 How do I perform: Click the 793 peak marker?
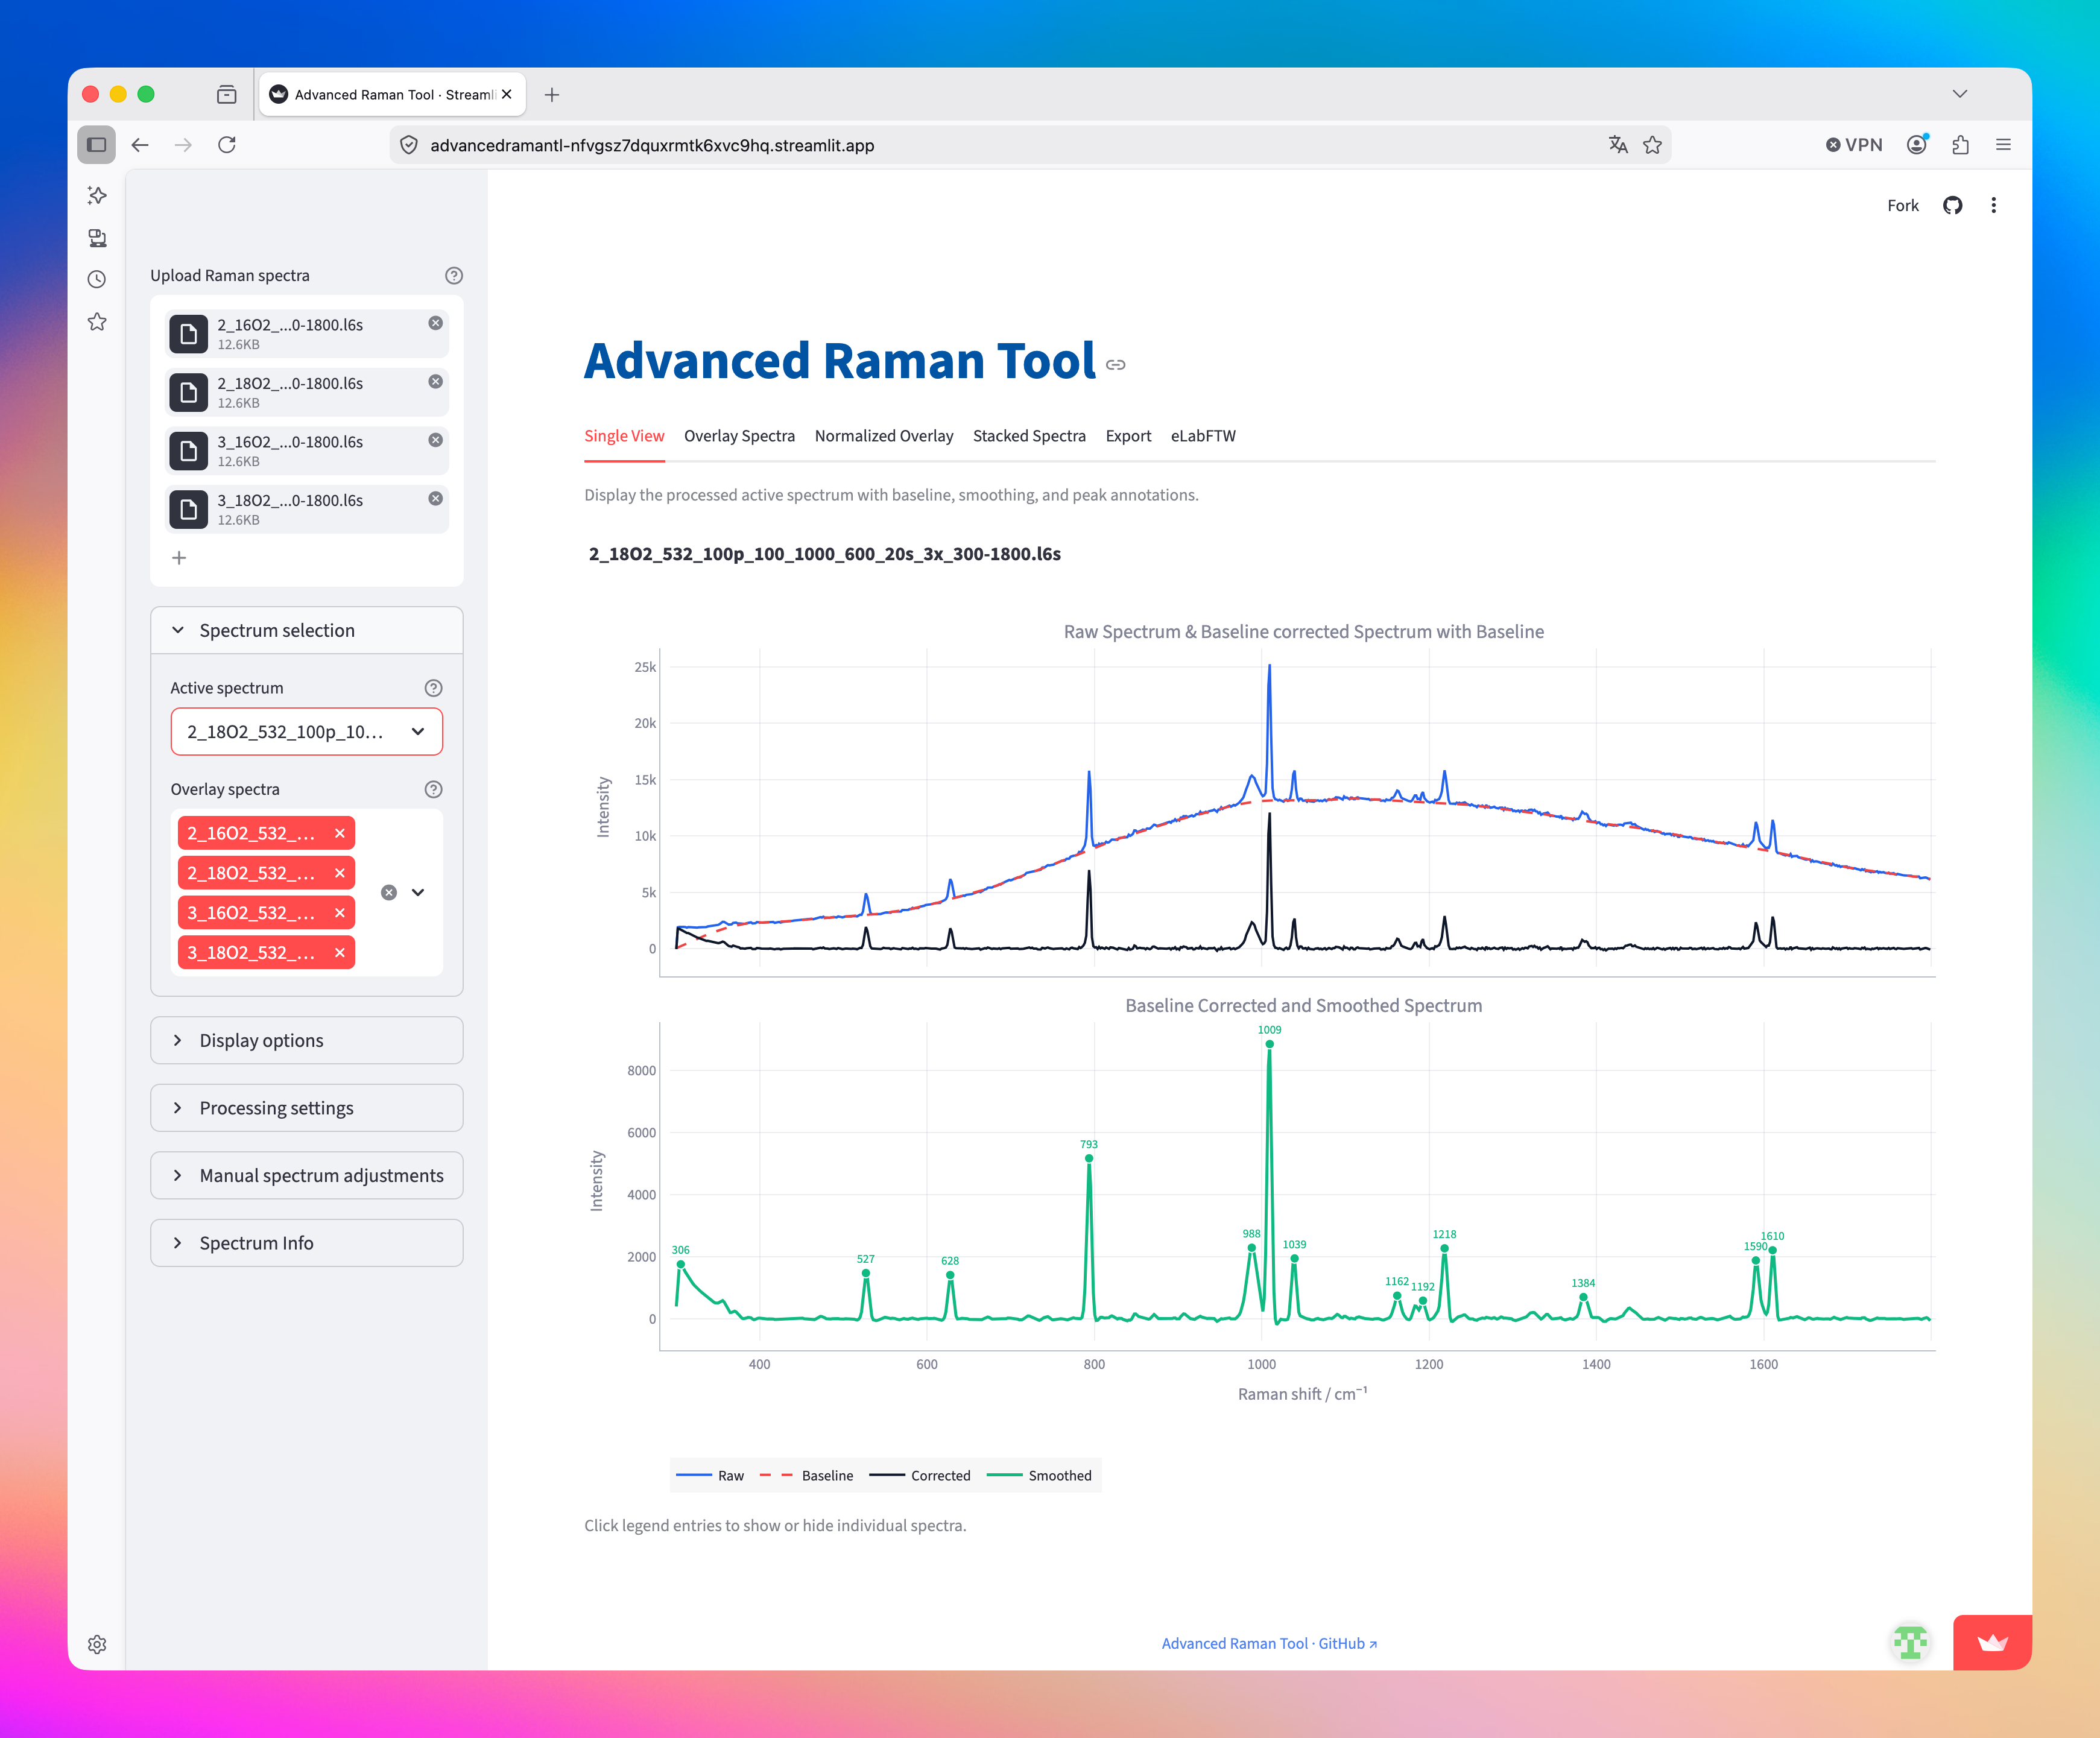(1089, 1159)
